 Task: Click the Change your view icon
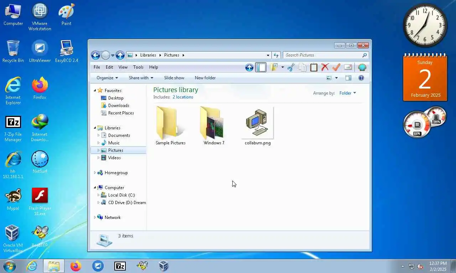pyautogui.click(x=329, y=78)
